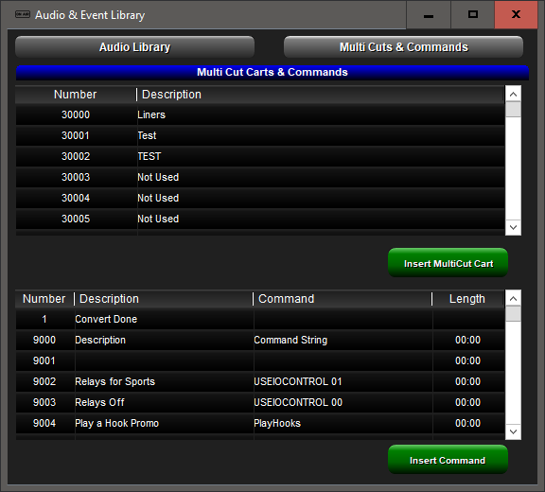Select command 9003 Relays Off

[260, 402]
